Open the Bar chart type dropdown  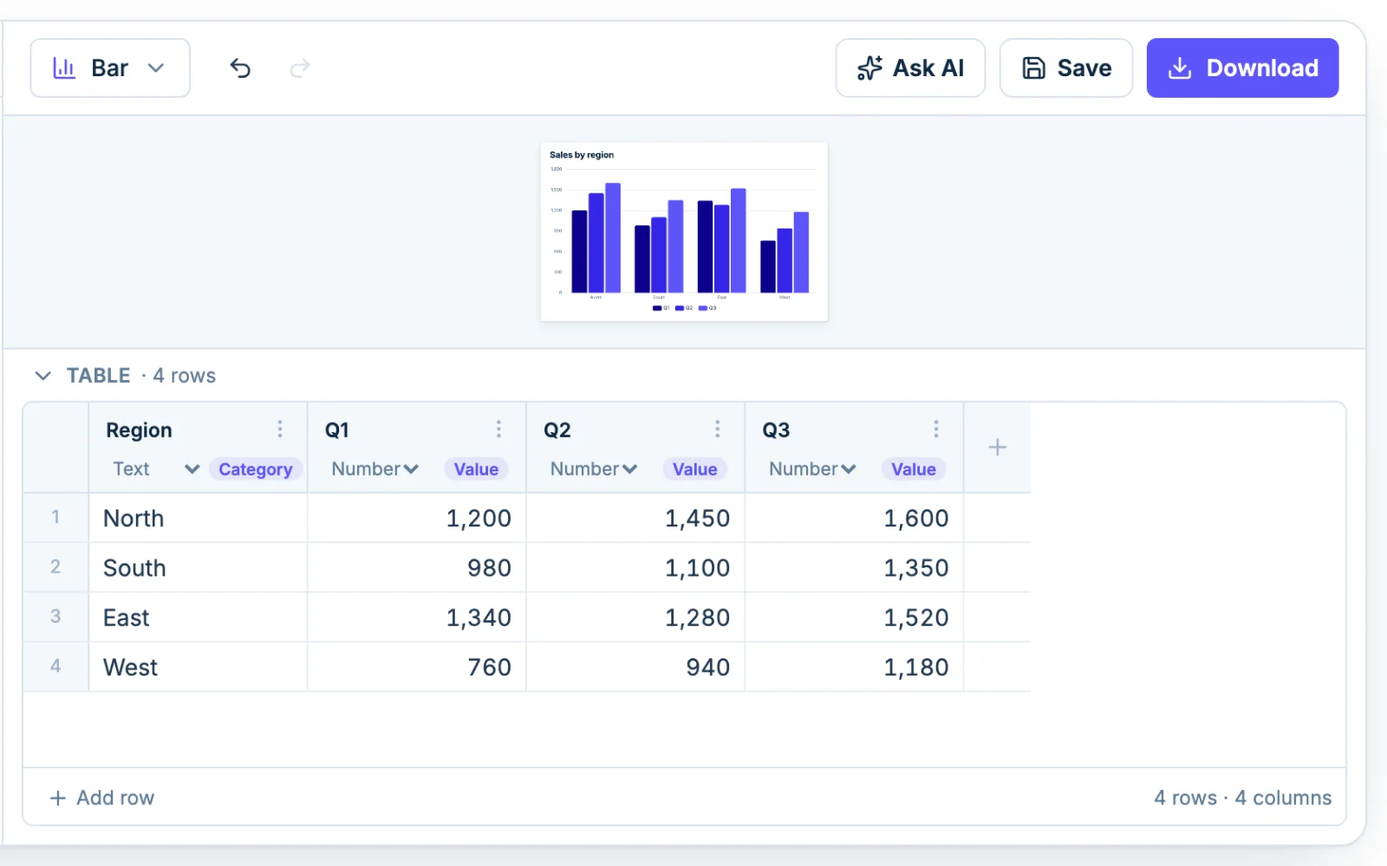tap(110, 68)
